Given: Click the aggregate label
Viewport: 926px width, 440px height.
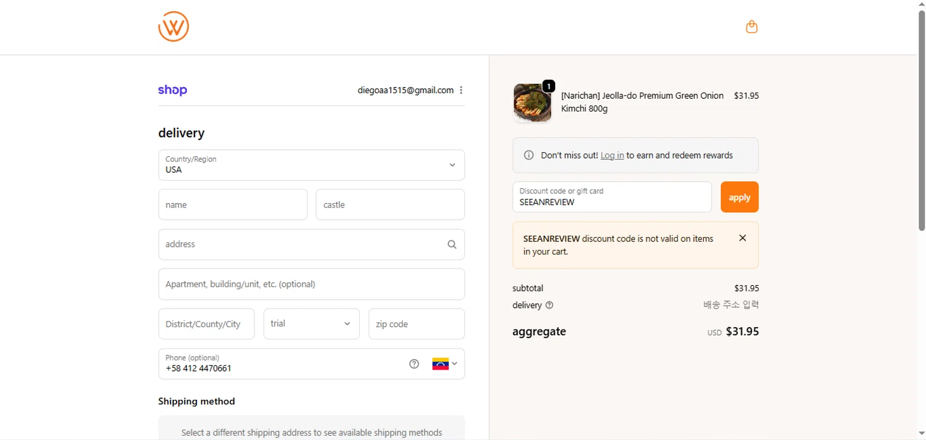Looking at the screenshot, I should tap(539, 331).
